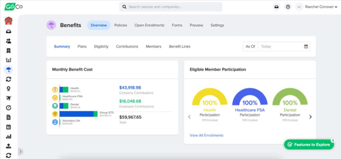Viewport: 341px width, 159px height.
Task: Select the umbrella Benefits icon in sidebar
Action: pyautogui.click(x=9, y=70)
